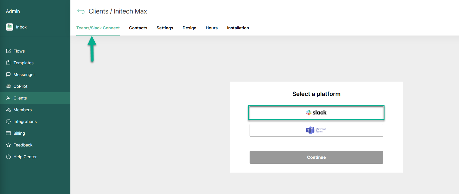Select Slack as the platform
This screenshot has width=459, height=194.
pyautogui.click(x=316, y=113)
